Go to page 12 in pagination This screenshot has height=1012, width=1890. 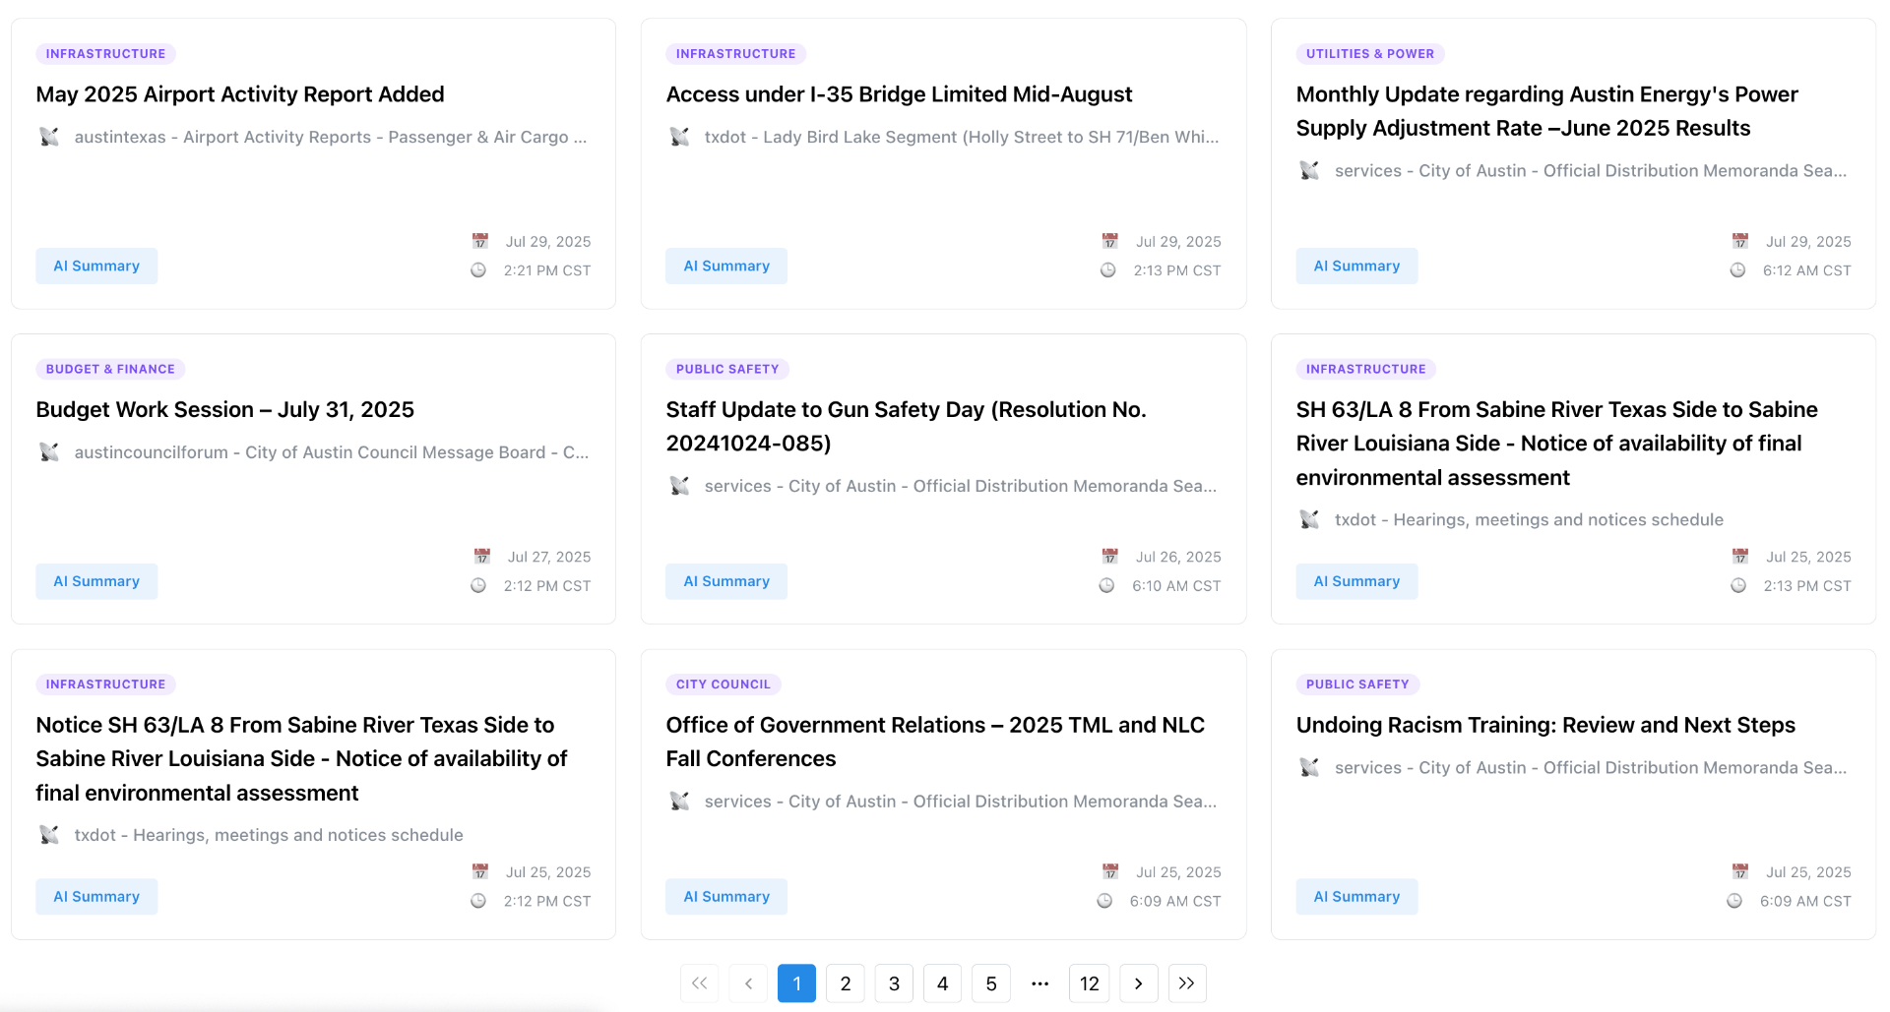[x=1090, y=982]
